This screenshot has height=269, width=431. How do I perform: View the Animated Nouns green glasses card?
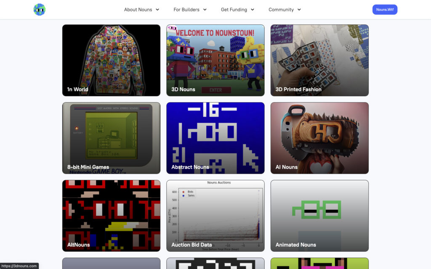[x=319, y=216]
